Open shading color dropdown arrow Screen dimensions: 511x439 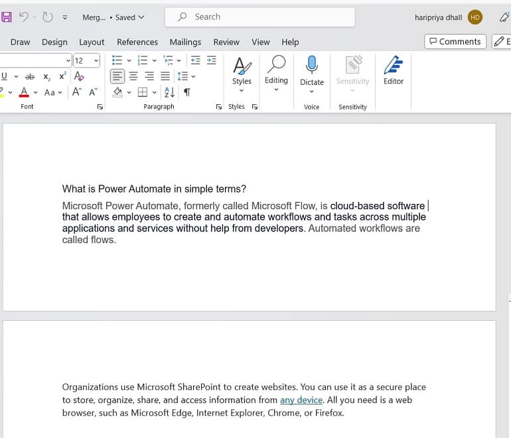click(x=129, y=92)
